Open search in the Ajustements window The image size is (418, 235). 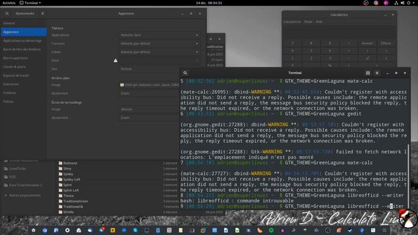coord(7,14)
